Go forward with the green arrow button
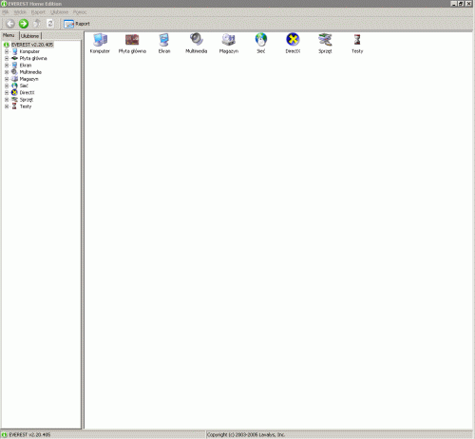This screenshot has height=439, width=475. [x=24, y=24]
